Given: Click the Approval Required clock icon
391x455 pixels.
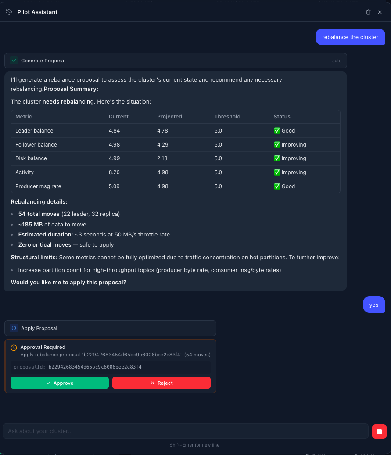Looking at the screenshot, I should click(14, 348).
